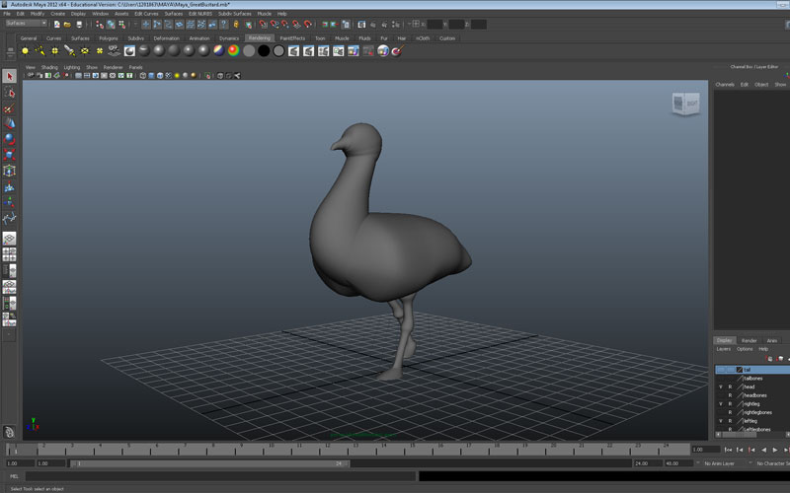Toggle visibility of the head layer
This screenshot has height=493, width=790.
click(x=720, y=387)
